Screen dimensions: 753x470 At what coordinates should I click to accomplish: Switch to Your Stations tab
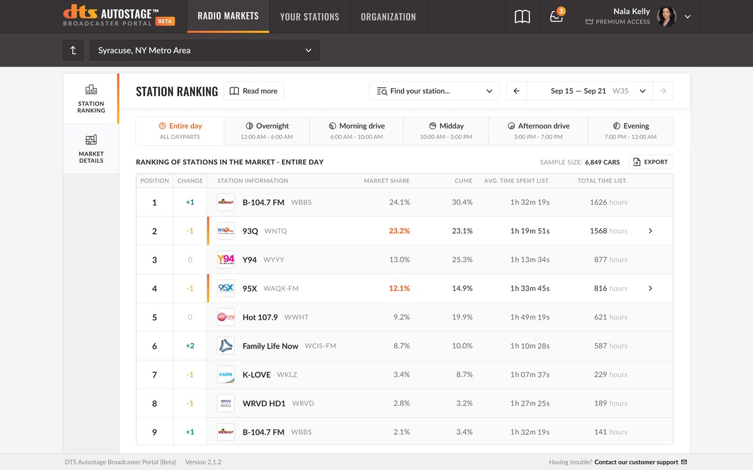309,17
